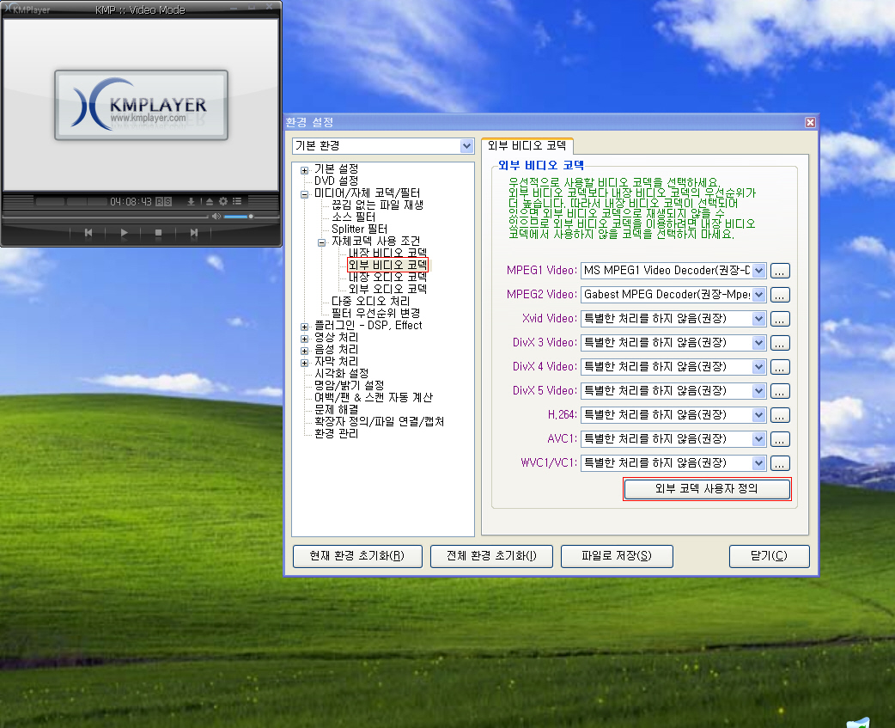Click the down-arrow icon in KMPlayer control bar
Image resolution: width=895 pixels, height=728 pixels.
[192, 202]
